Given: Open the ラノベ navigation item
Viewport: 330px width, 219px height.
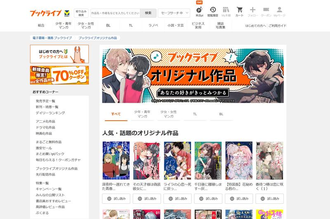Looking at the screenshot, I should 153,25.
